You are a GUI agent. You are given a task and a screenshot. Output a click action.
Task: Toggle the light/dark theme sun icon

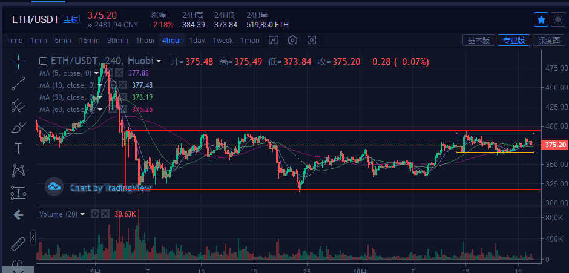pyautogui.click(x=557, y=19)
